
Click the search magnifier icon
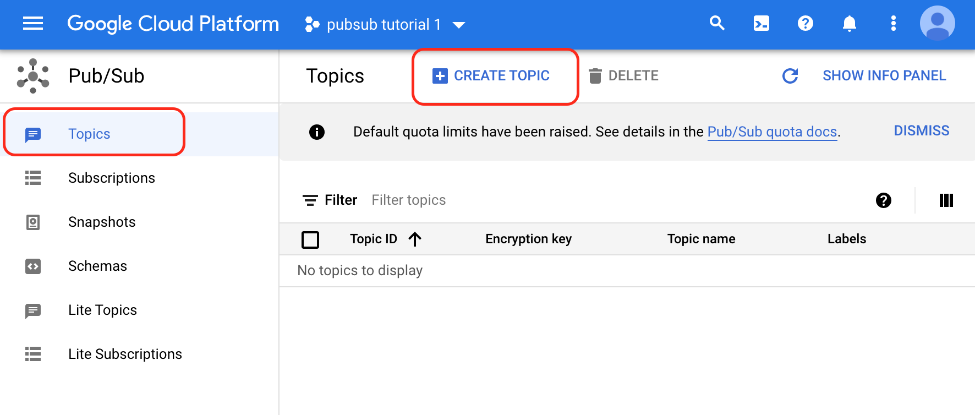(x=717, y=23)
